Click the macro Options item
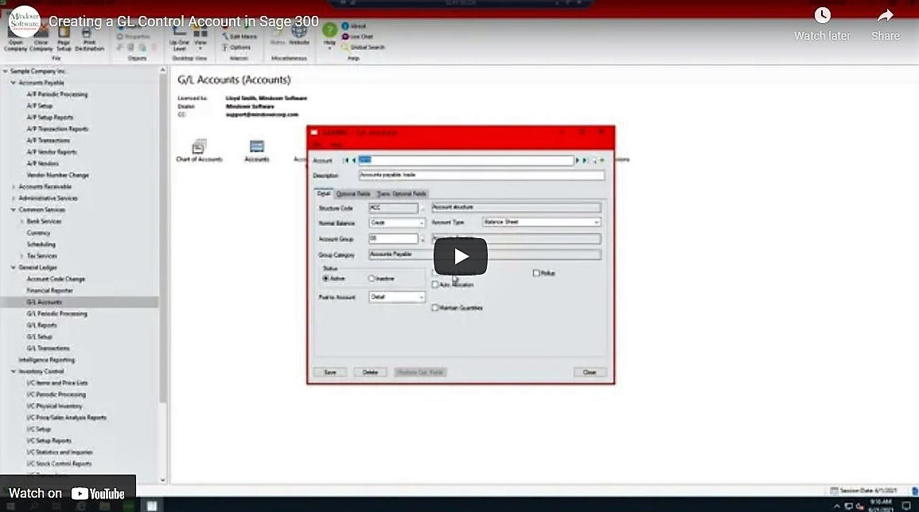Image resolution: width=919 pixels, height=512 pixels. coord(236,48)
